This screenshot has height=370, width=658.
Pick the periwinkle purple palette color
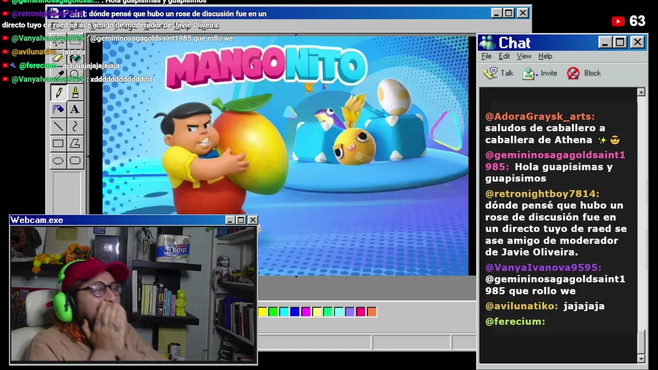coord(350,311)
